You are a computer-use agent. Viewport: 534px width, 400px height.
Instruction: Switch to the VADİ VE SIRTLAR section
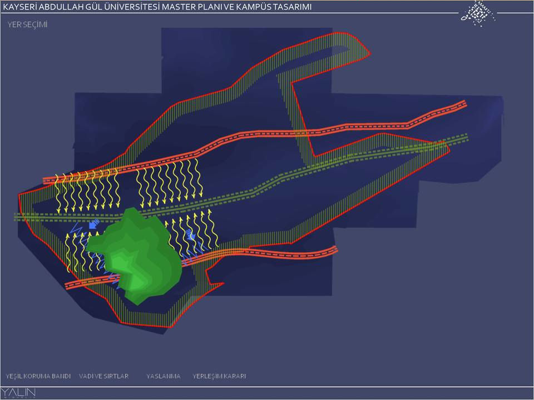(104, 376)
